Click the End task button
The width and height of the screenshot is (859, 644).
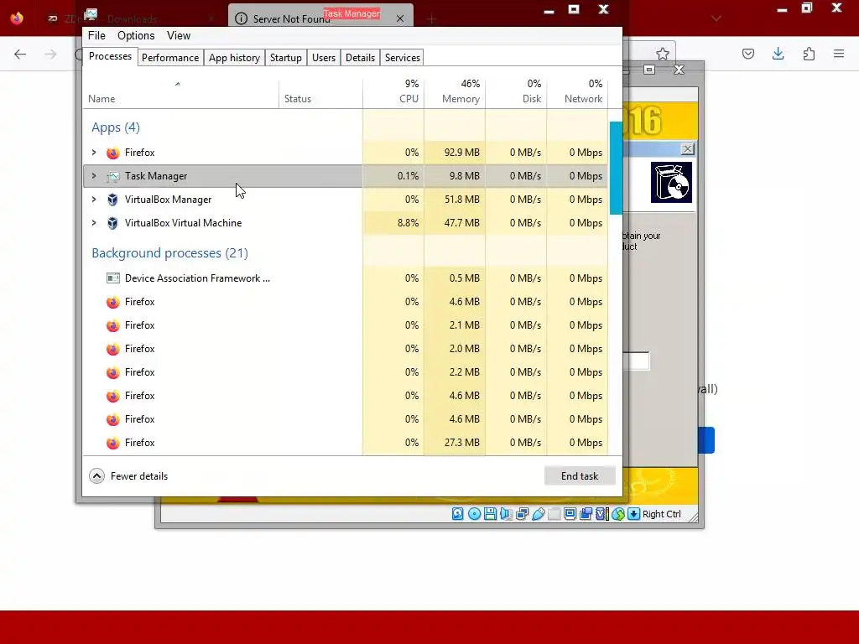pos(580,476)
